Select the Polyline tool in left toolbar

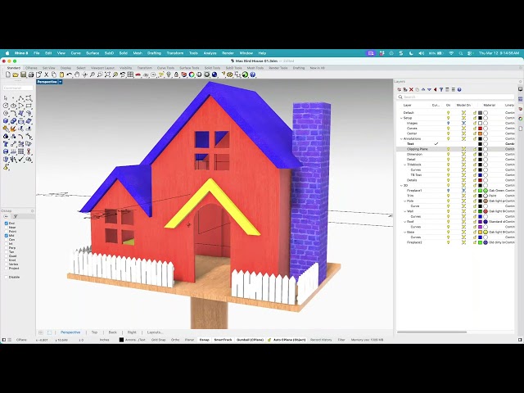pyautogui.click(x=20, y=98)
